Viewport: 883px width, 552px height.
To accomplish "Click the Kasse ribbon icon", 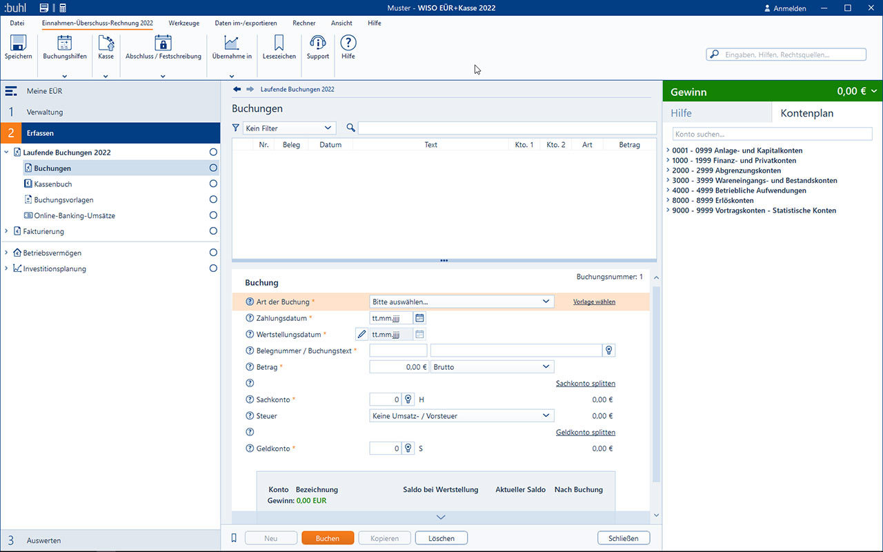I will [106, 43].
